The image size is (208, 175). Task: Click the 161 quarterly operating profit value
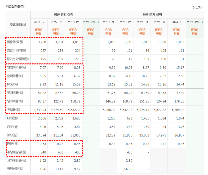[x=182, y=51]
